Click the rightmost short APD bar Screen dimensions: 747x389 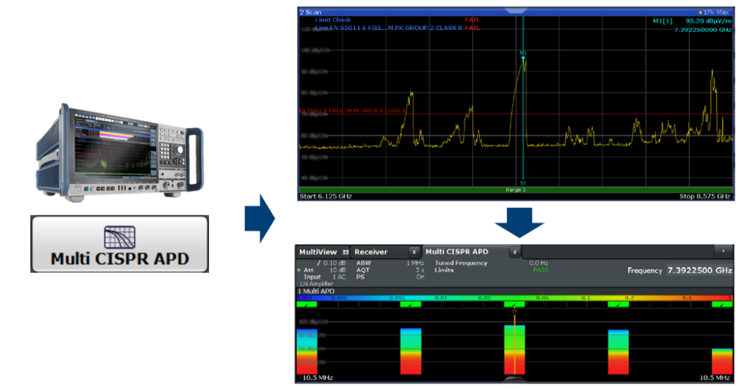(722, 361)
